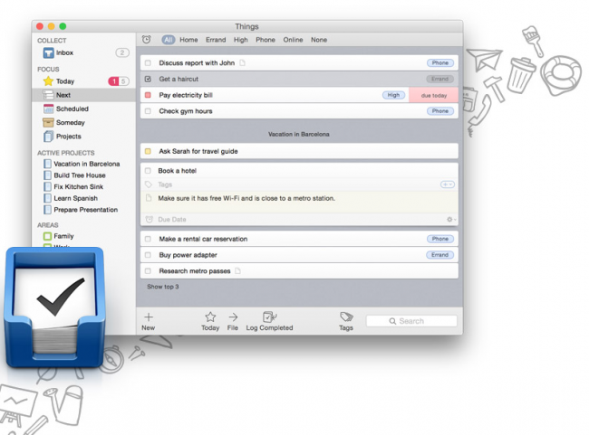The image size is (589, 435).
Task: Click the Vacation in Barcelona project icon
Action: click(x=47, y=164)
